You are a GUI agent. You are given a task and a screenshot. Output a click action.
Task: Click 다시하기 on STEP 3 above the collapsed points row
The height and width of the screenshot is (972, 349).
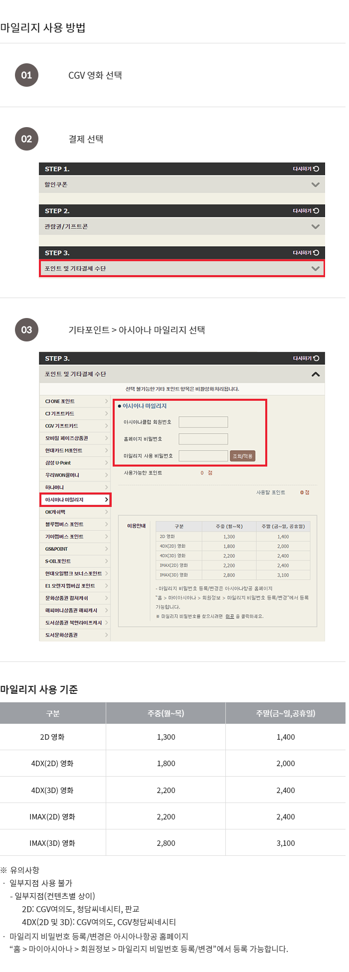(x=306, y=253)
